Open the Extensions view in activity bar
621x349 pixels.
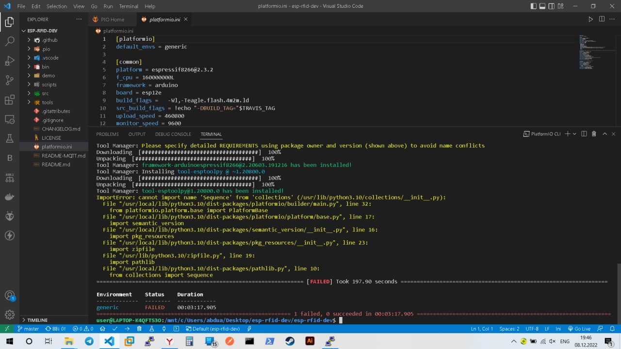pos(10,100)
